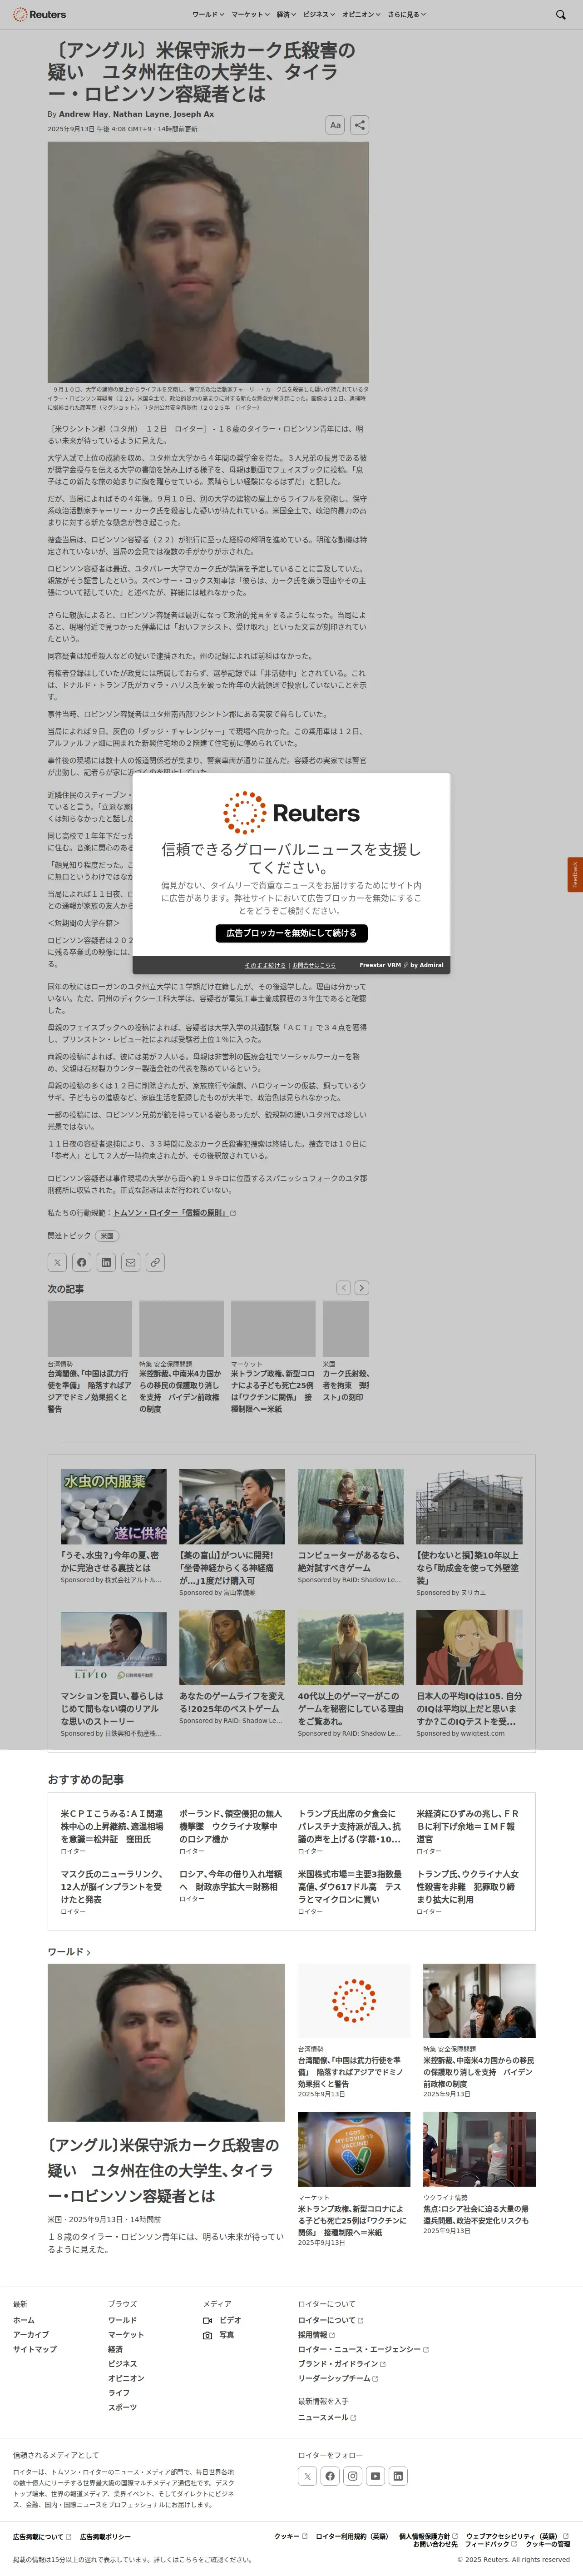Click the camera icon beside 写真

207,2335
